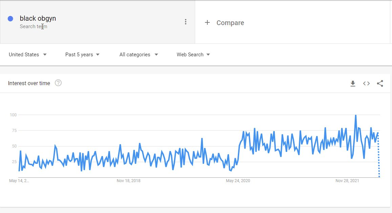Screen dimensions: 392x213
Task: Open the Past 5 years time range dropdown
Action: (82, 55)
